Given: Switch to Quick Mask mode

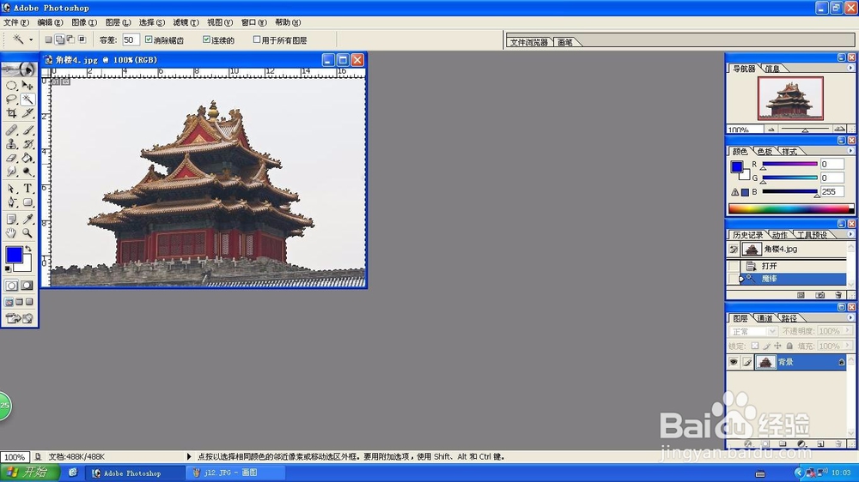Looking at the screenshot, I should click(x=27, y=286).
